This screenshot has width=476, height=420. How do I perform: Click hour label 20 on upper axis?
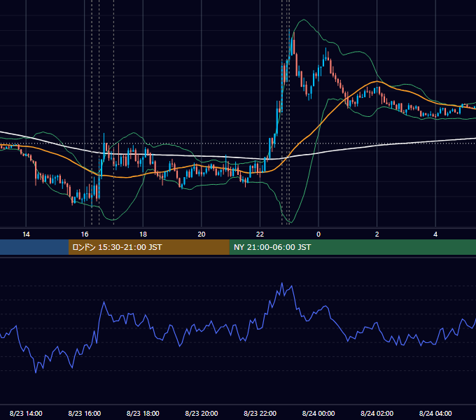202,234
